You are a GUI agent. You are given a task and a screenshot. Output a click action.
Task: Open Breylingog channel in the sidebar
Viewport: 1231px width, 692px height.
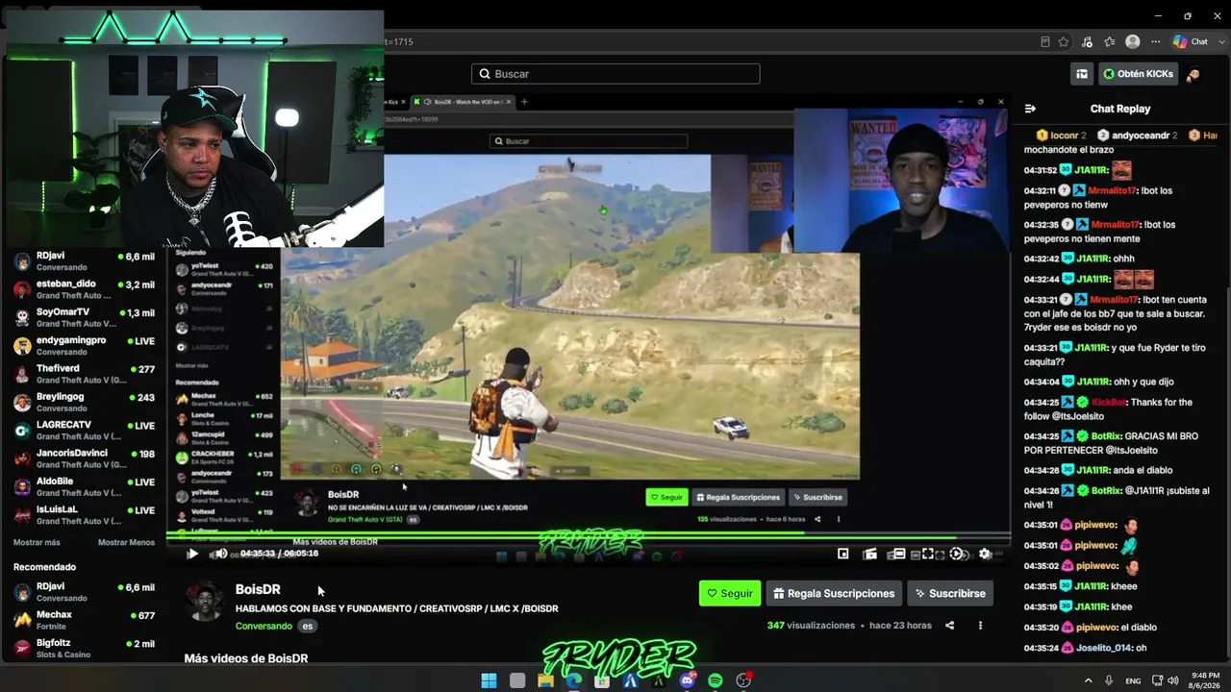pyautogui.click(x=84, y=402)
